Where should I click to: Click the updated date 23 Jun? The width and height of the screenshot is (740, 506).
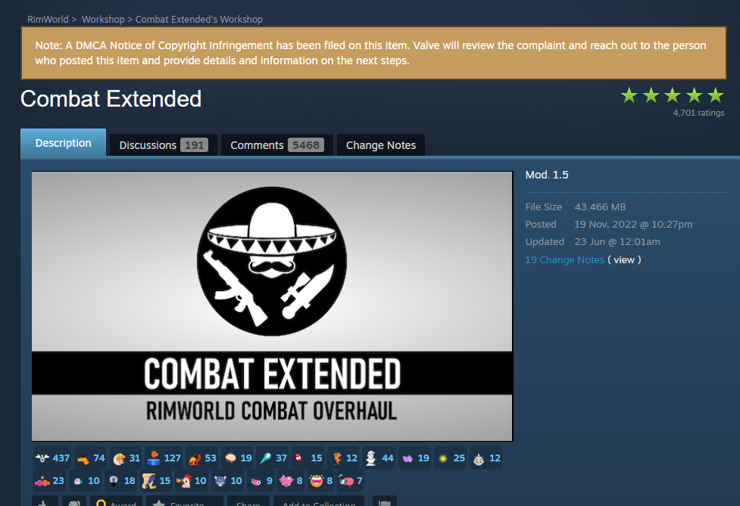coord(617,242)
